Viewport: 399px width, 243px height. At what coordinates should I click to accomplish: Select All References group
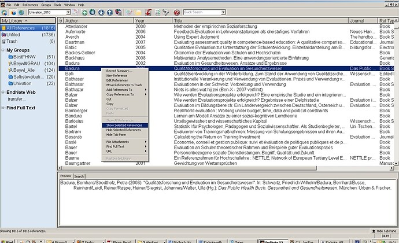click(28, 28)
